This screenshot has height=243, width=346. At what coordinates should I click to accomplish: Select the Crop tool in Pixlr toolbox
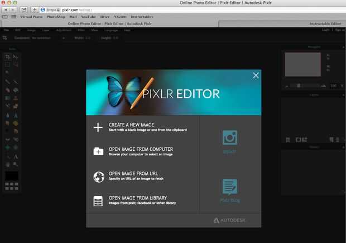pyautogui.click(x=8, y=57)
